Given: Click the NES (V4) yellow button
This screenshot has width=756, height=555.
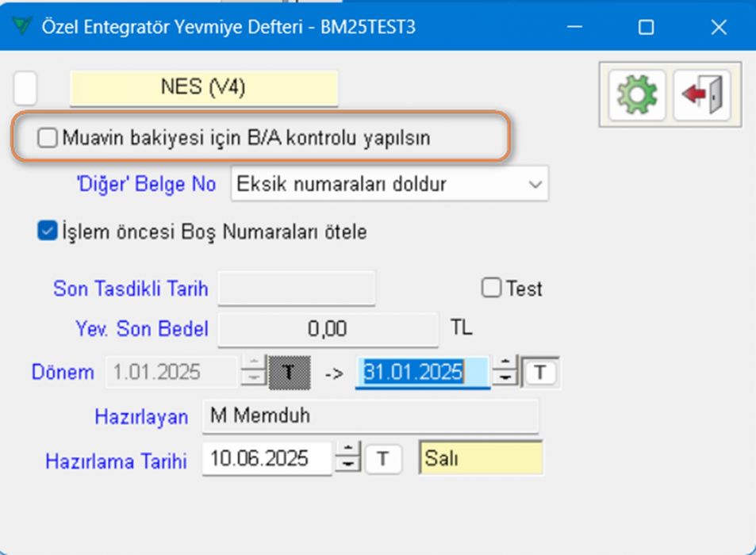Looking at the screenshot, I should 204,88.
